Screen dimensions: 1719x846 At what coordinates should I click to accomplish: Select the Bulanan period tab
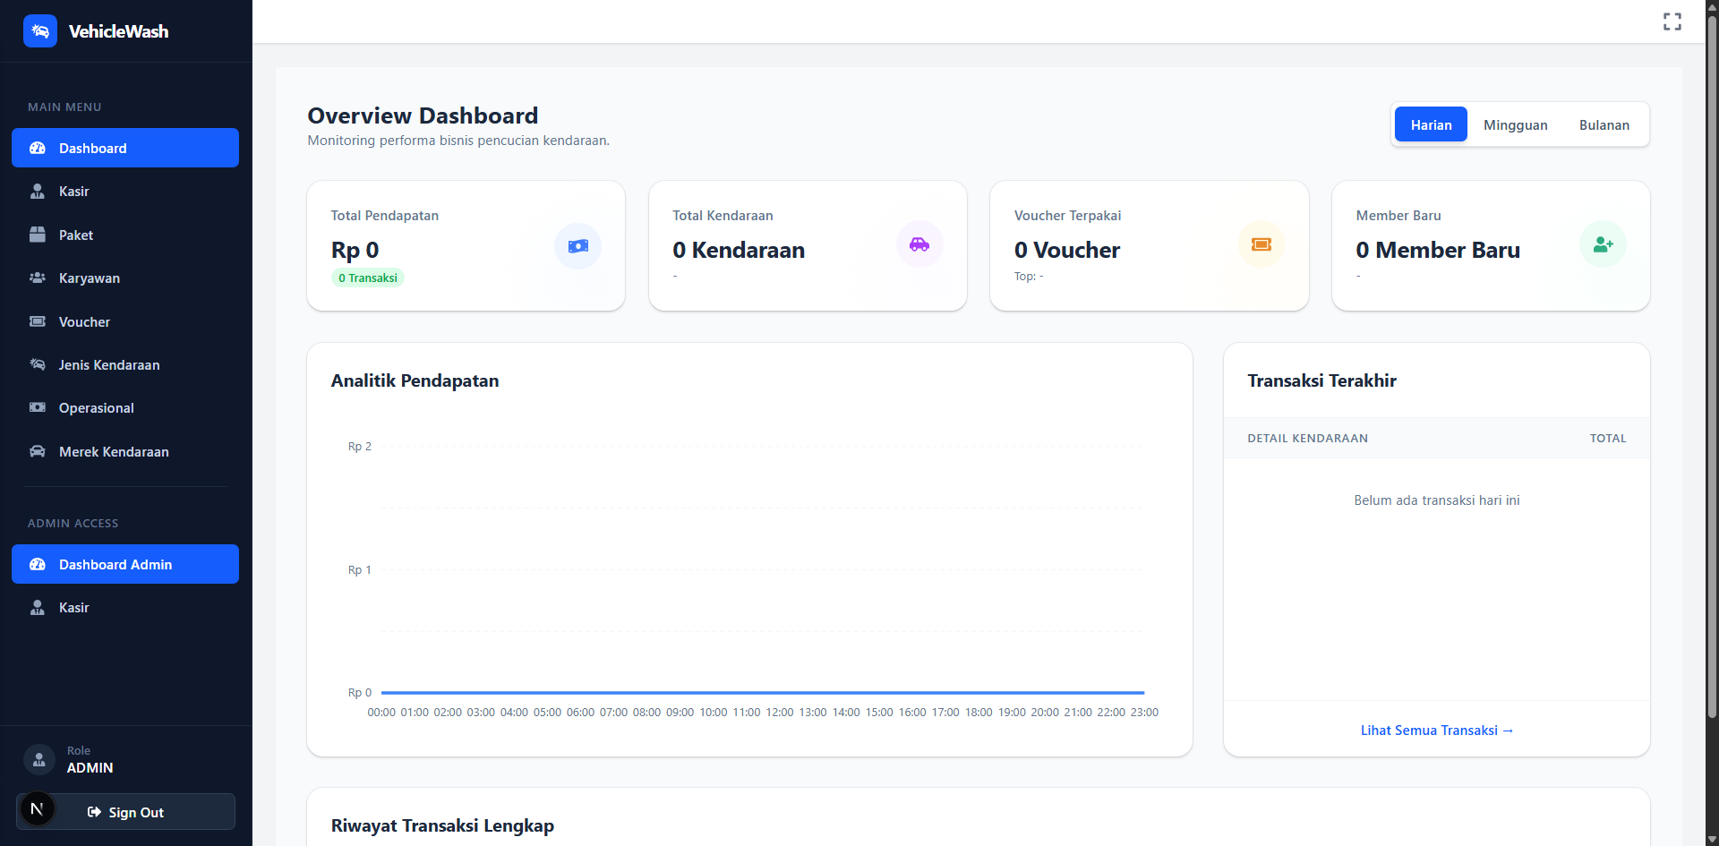tap(1604, 125)
